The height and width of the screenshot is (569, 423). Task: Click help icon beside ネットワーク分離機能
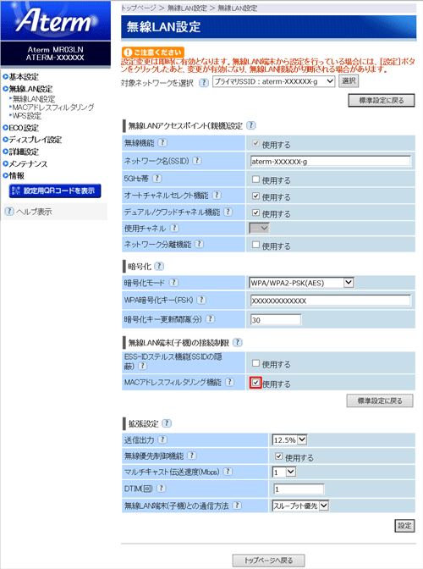pos(200,244)
